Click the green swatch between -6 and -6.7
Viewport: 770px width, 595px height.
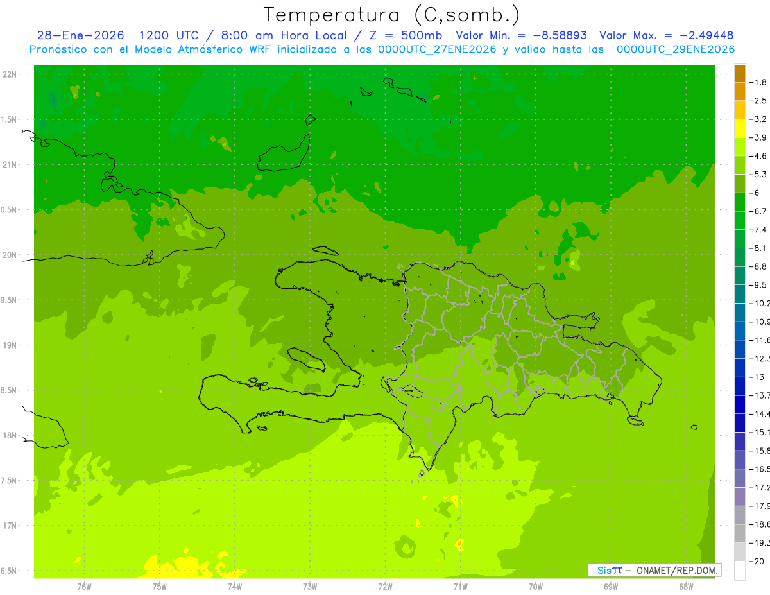click(x=740, y=202)
